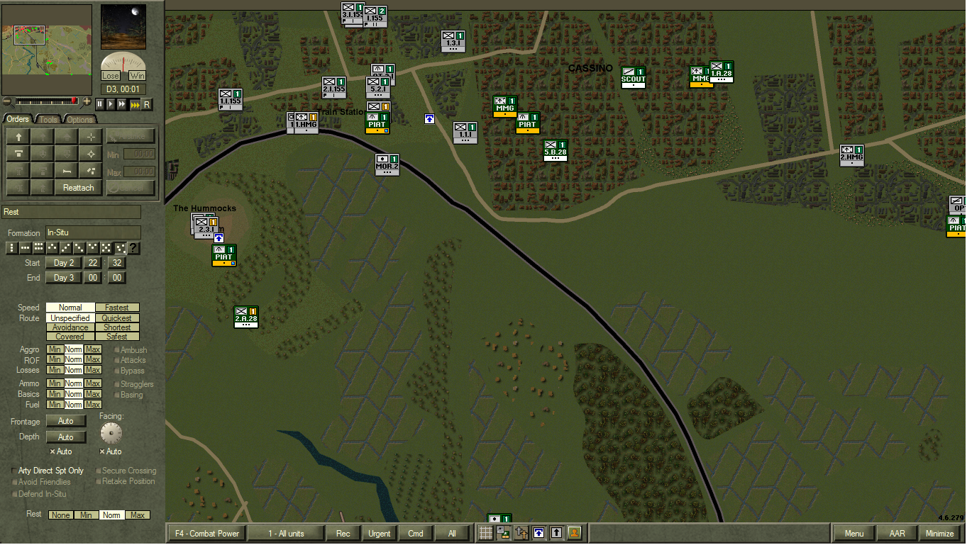The image size is (967, 545).
Task: Click the orange commander portrait icon
Action: click(575, 533)
